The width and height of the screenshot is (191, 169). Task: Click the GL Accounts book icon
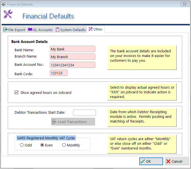coord(30,30)
